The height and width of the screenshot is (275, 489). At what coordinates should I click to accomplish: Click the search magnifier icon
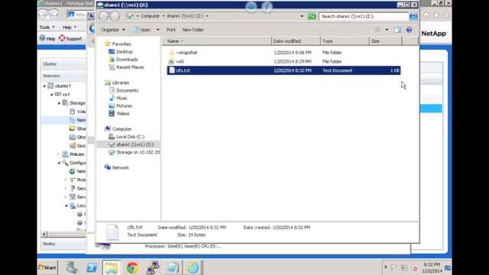[x=413, y=16]
